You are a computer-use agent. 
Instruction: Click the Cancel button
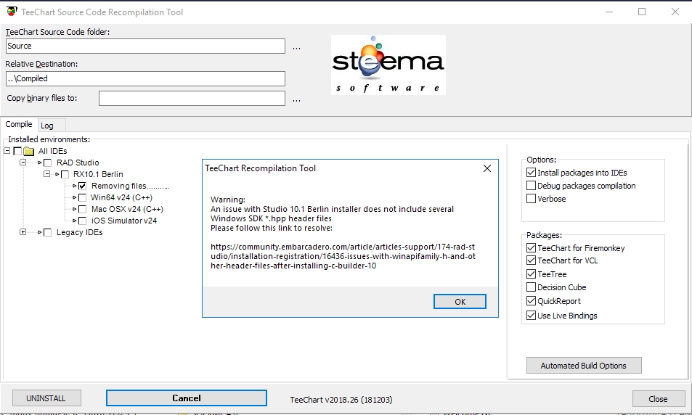pos(186,398)
